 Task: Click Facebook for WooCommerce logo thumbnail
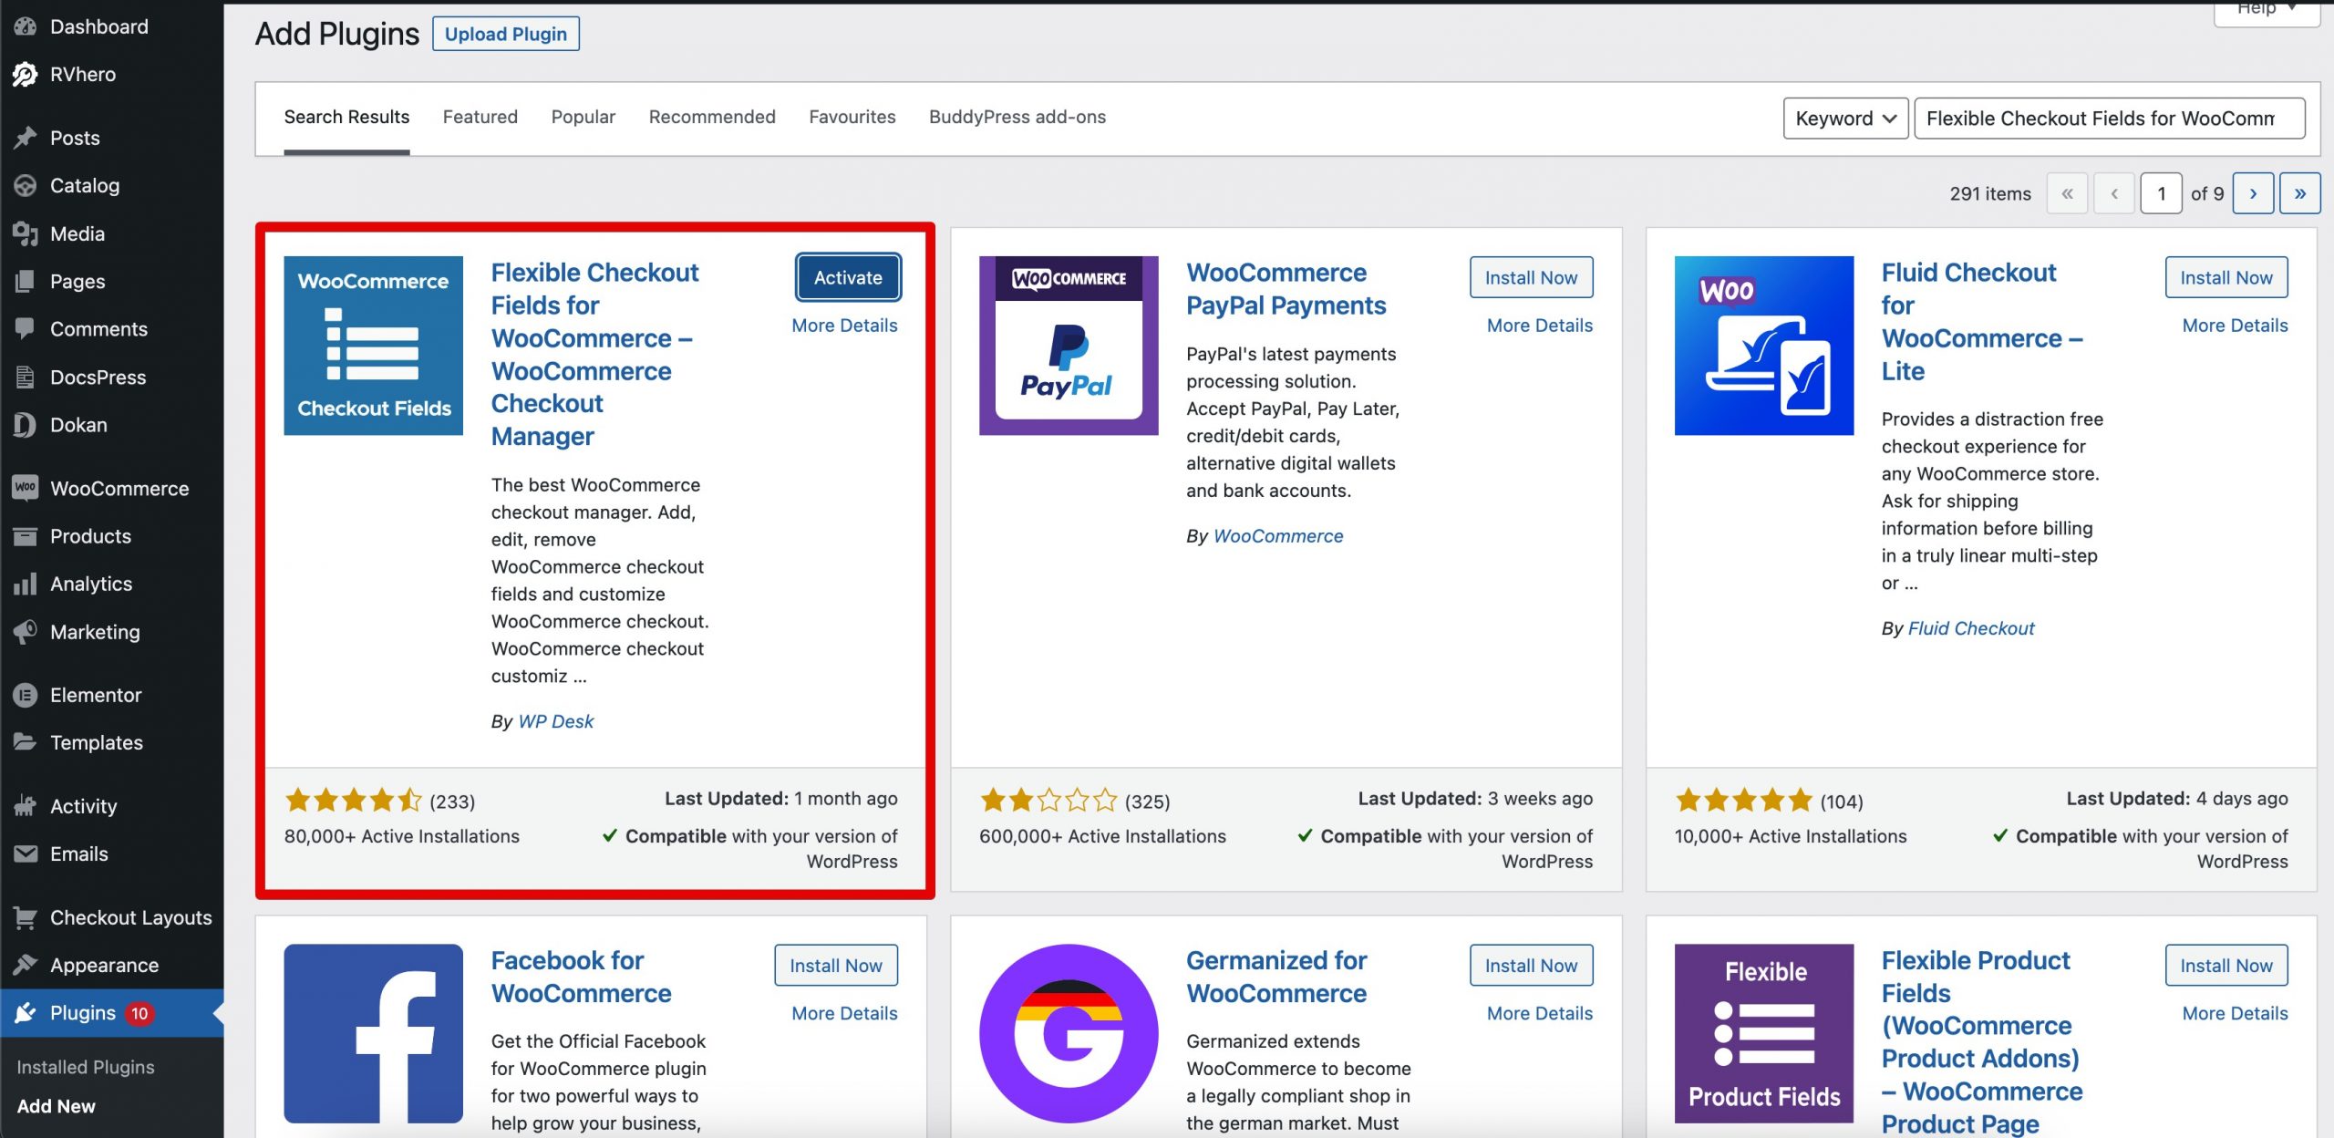point(373,1033)
